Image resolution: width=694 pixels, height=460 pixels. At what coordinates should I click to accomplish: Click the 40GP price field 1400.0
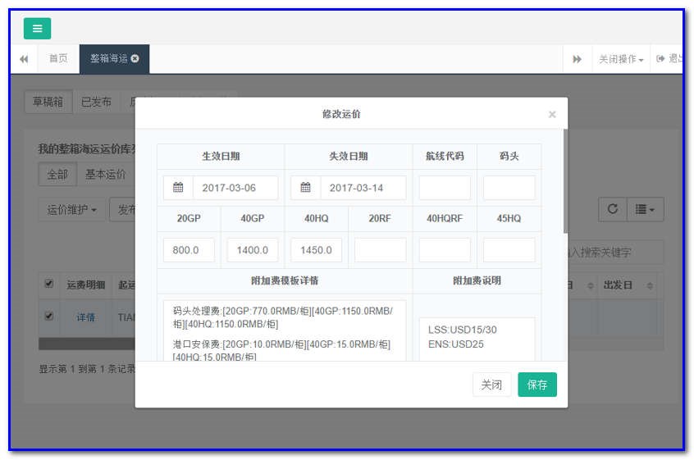pos(253,250)
